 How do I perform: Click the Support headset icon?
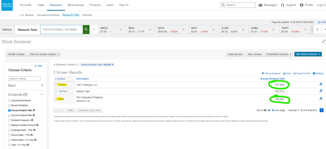tap(283, 5)
